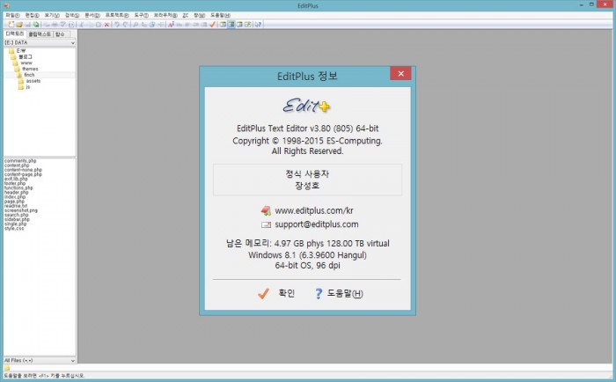Minimize the EditPlus main window
Image resolution: width=616 pixels, height=382 pixels.
[x=582, y=4]
